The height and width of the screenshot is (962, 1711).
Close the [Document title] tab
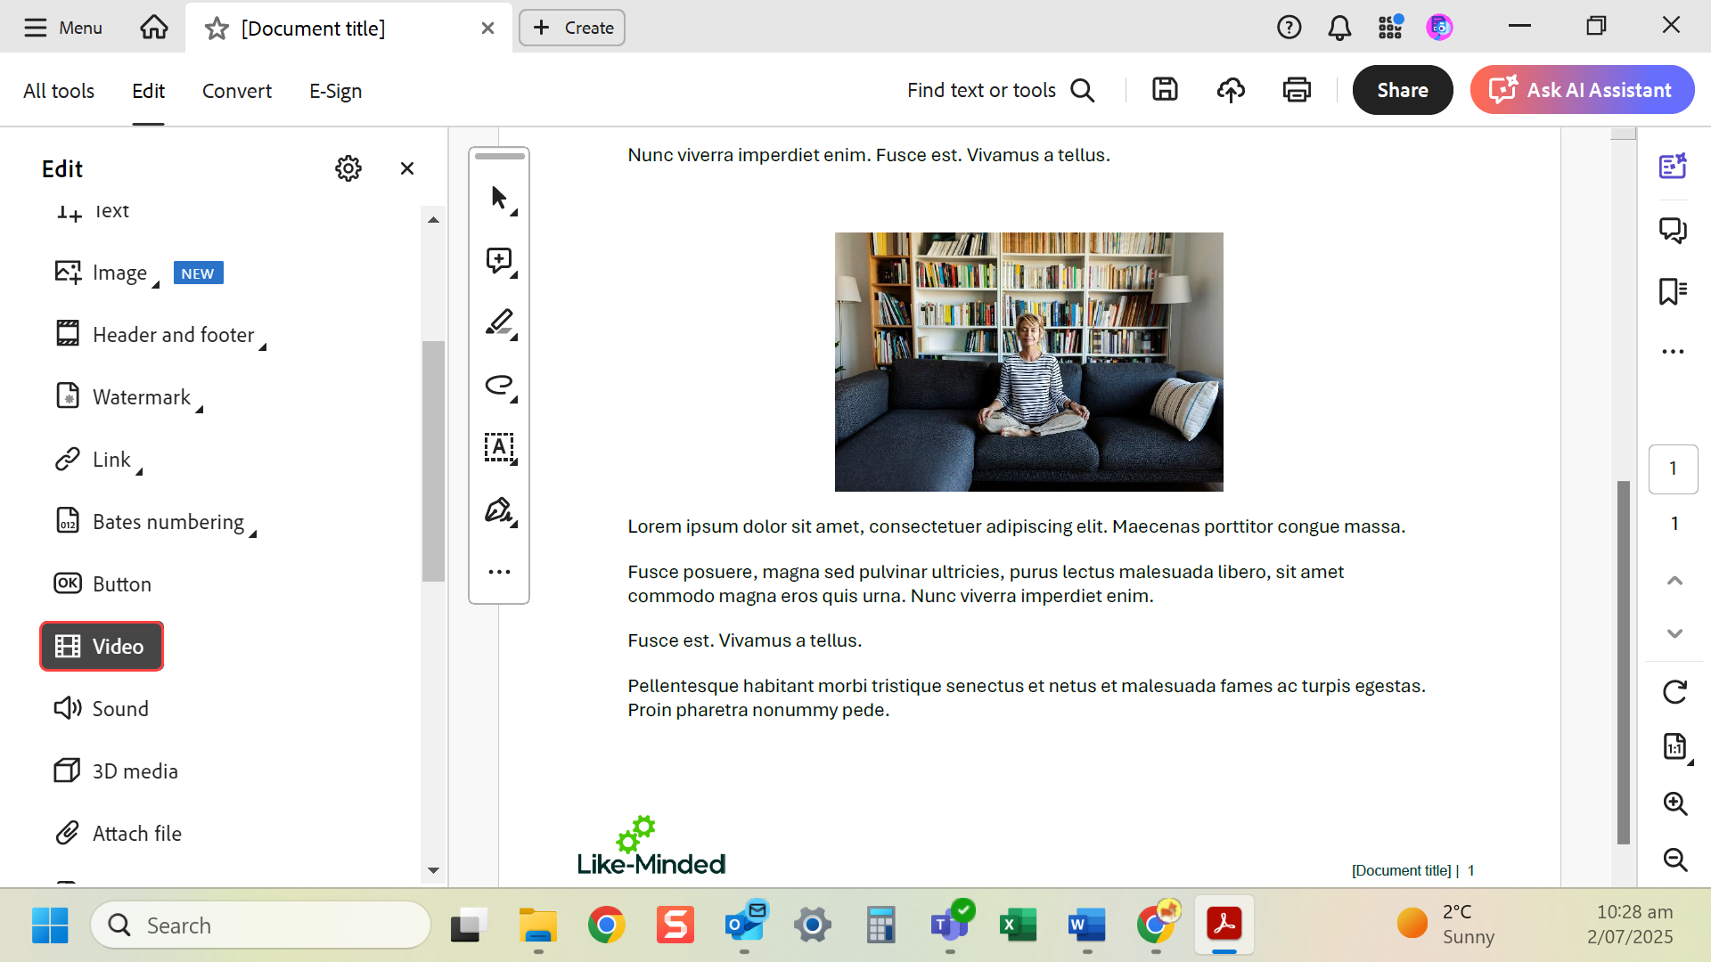point(487,29)
